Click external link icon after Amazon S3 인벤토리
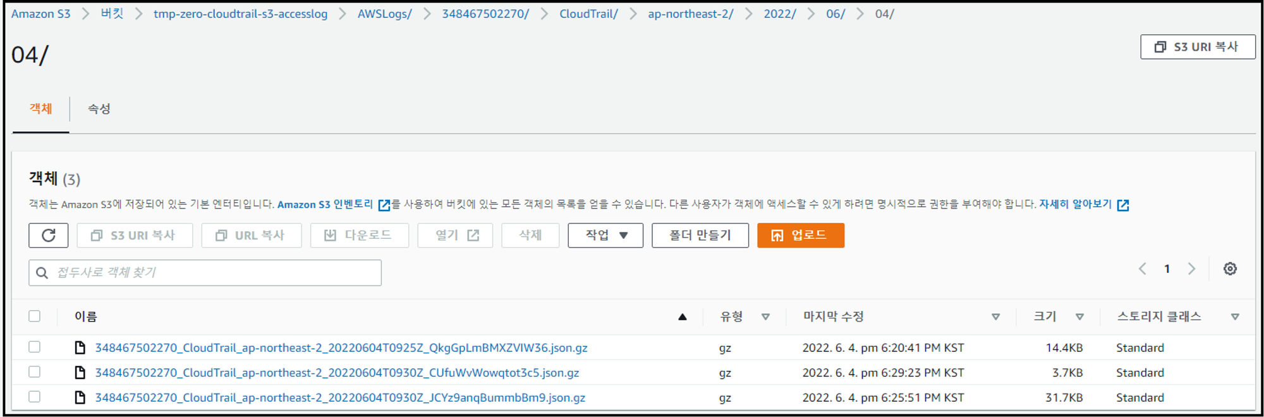This screenshot has width=1264, height=417. coord(384,205)
